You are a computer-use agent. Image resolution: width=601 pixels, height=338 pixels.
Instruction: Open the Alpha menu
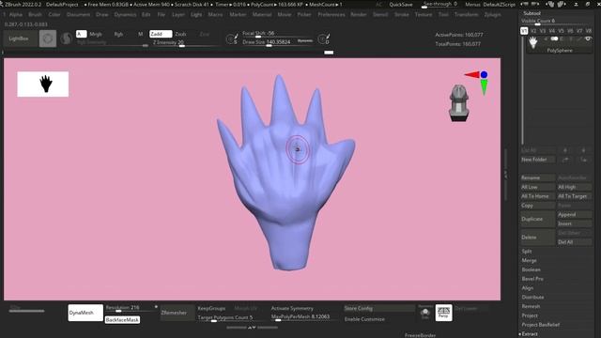[x=16, y=15]
